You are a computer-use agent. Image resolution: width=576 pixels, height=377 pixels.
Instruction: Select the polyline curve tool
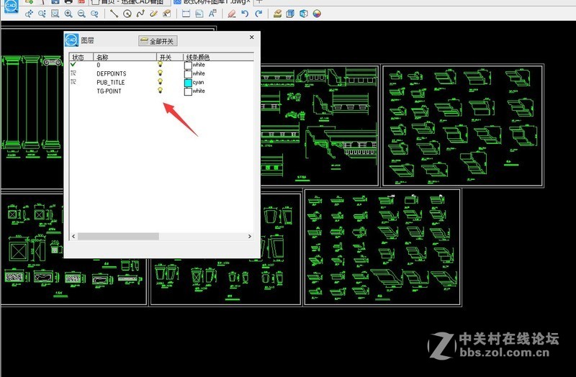click(140, 14)
